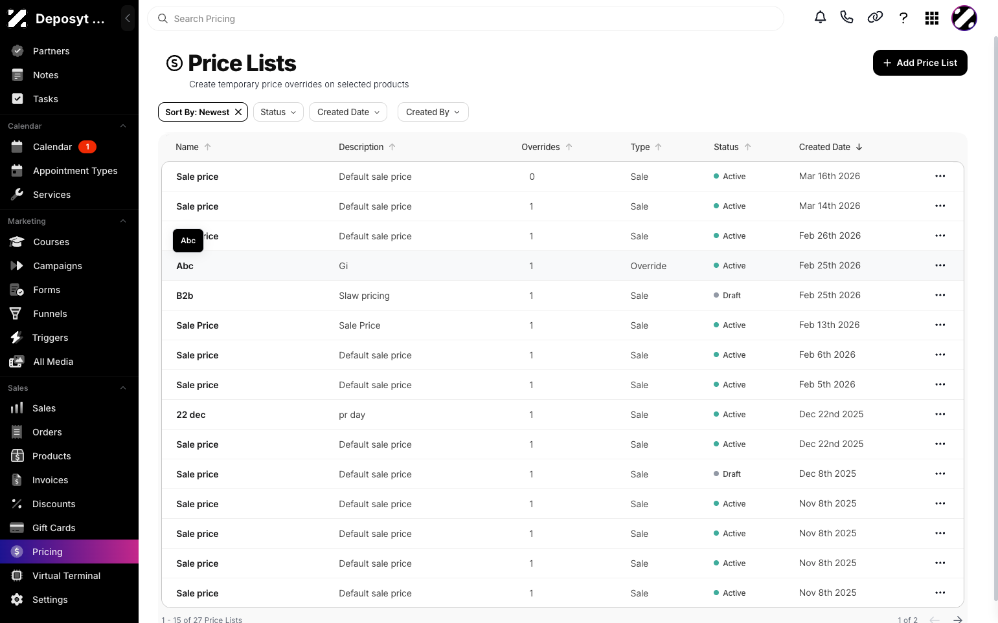Open Partners in the sidebar
Screen dimensions: 998x623
point(69,51)
